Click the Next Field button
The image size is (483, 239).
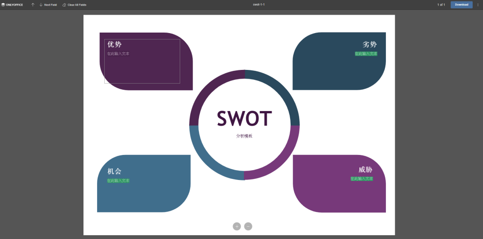48,5
